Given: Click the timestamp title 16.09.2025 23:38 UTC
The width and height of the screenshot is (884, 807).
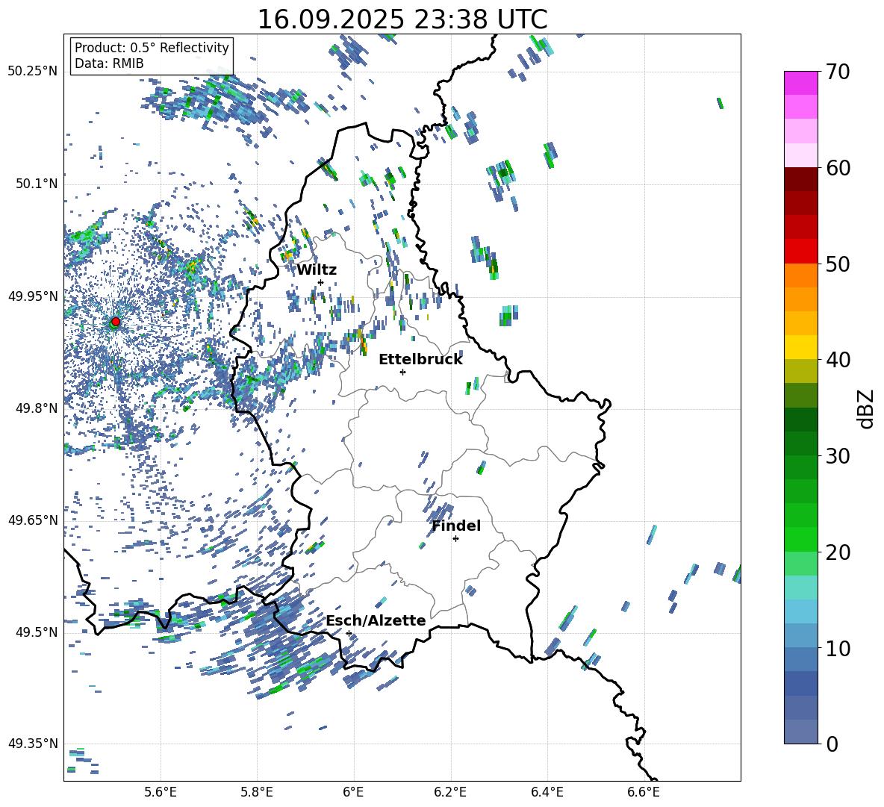Looking at the screenshot, I should click(x=402, y=19).
